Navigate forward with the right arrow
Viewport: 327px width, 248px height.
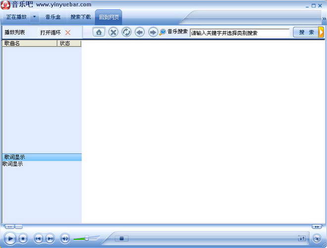pos(153,32)
